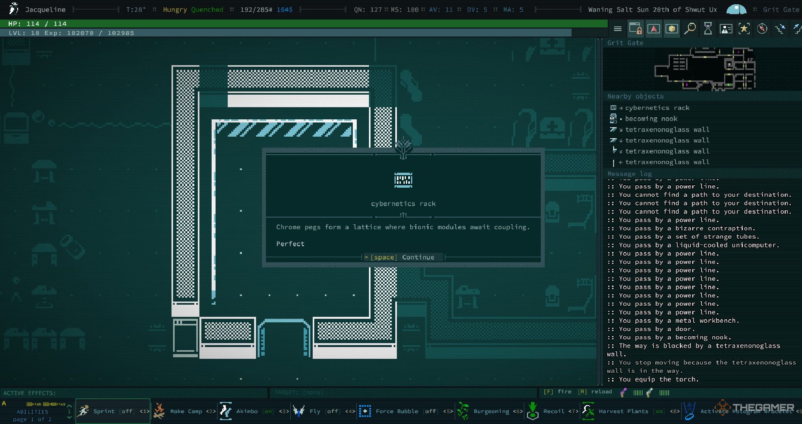Viewport: 802px width, 424px height.
Task: Click the grey pistol weapon icon
Action: tap(649, 392)
